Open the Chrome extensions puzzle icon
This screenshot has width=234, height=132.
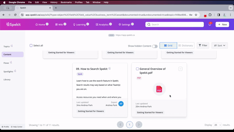[x=210, y=15]
